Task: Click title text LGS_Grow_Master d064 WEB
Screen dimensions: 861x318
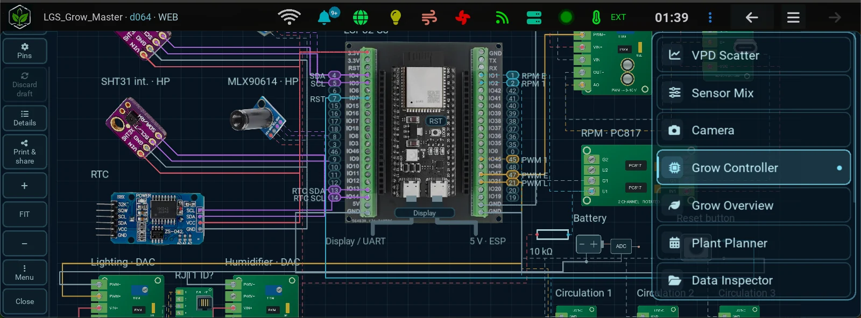Action: [110, 17]
